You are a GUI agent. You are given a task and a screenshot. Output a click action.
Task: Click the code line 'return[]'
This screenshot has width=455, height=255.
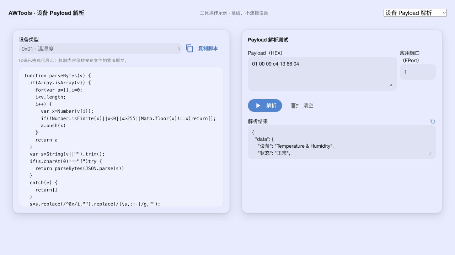(46, 190)
